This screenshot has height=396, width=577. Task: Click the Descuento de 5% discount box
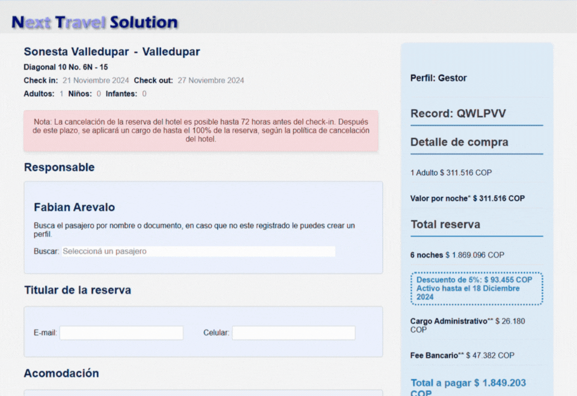[x=477, y=289]
